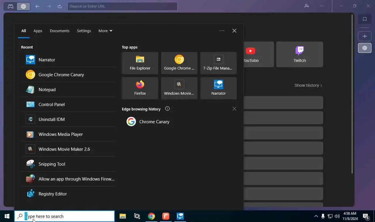Open Control Panel from Recent

point(68,104)
